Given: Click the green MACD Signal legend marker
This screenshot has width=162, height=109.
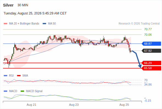Looking at the screenshot, I should (x=22, y=91).
